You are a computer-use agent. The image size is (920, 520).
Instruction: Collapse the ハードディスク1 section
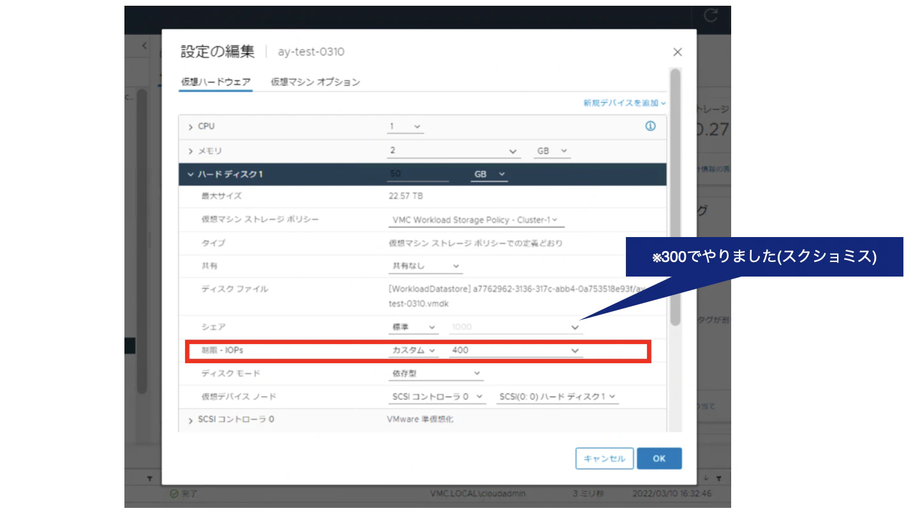coord(189,173)
